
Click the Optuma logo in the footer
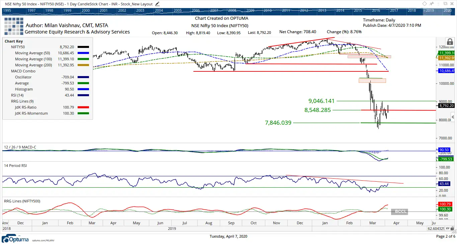click(16, 239)
